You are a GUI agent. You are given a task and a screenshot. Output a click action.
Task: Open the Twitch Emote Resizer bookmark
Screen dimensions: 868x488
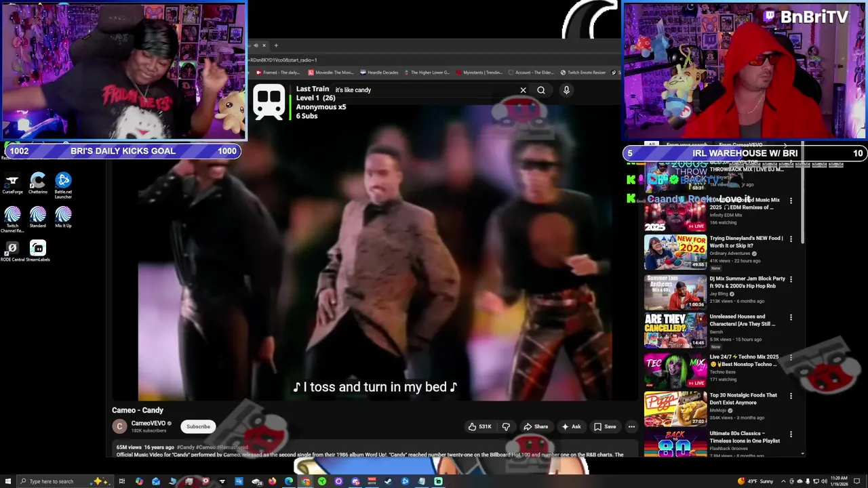point(585,73)
